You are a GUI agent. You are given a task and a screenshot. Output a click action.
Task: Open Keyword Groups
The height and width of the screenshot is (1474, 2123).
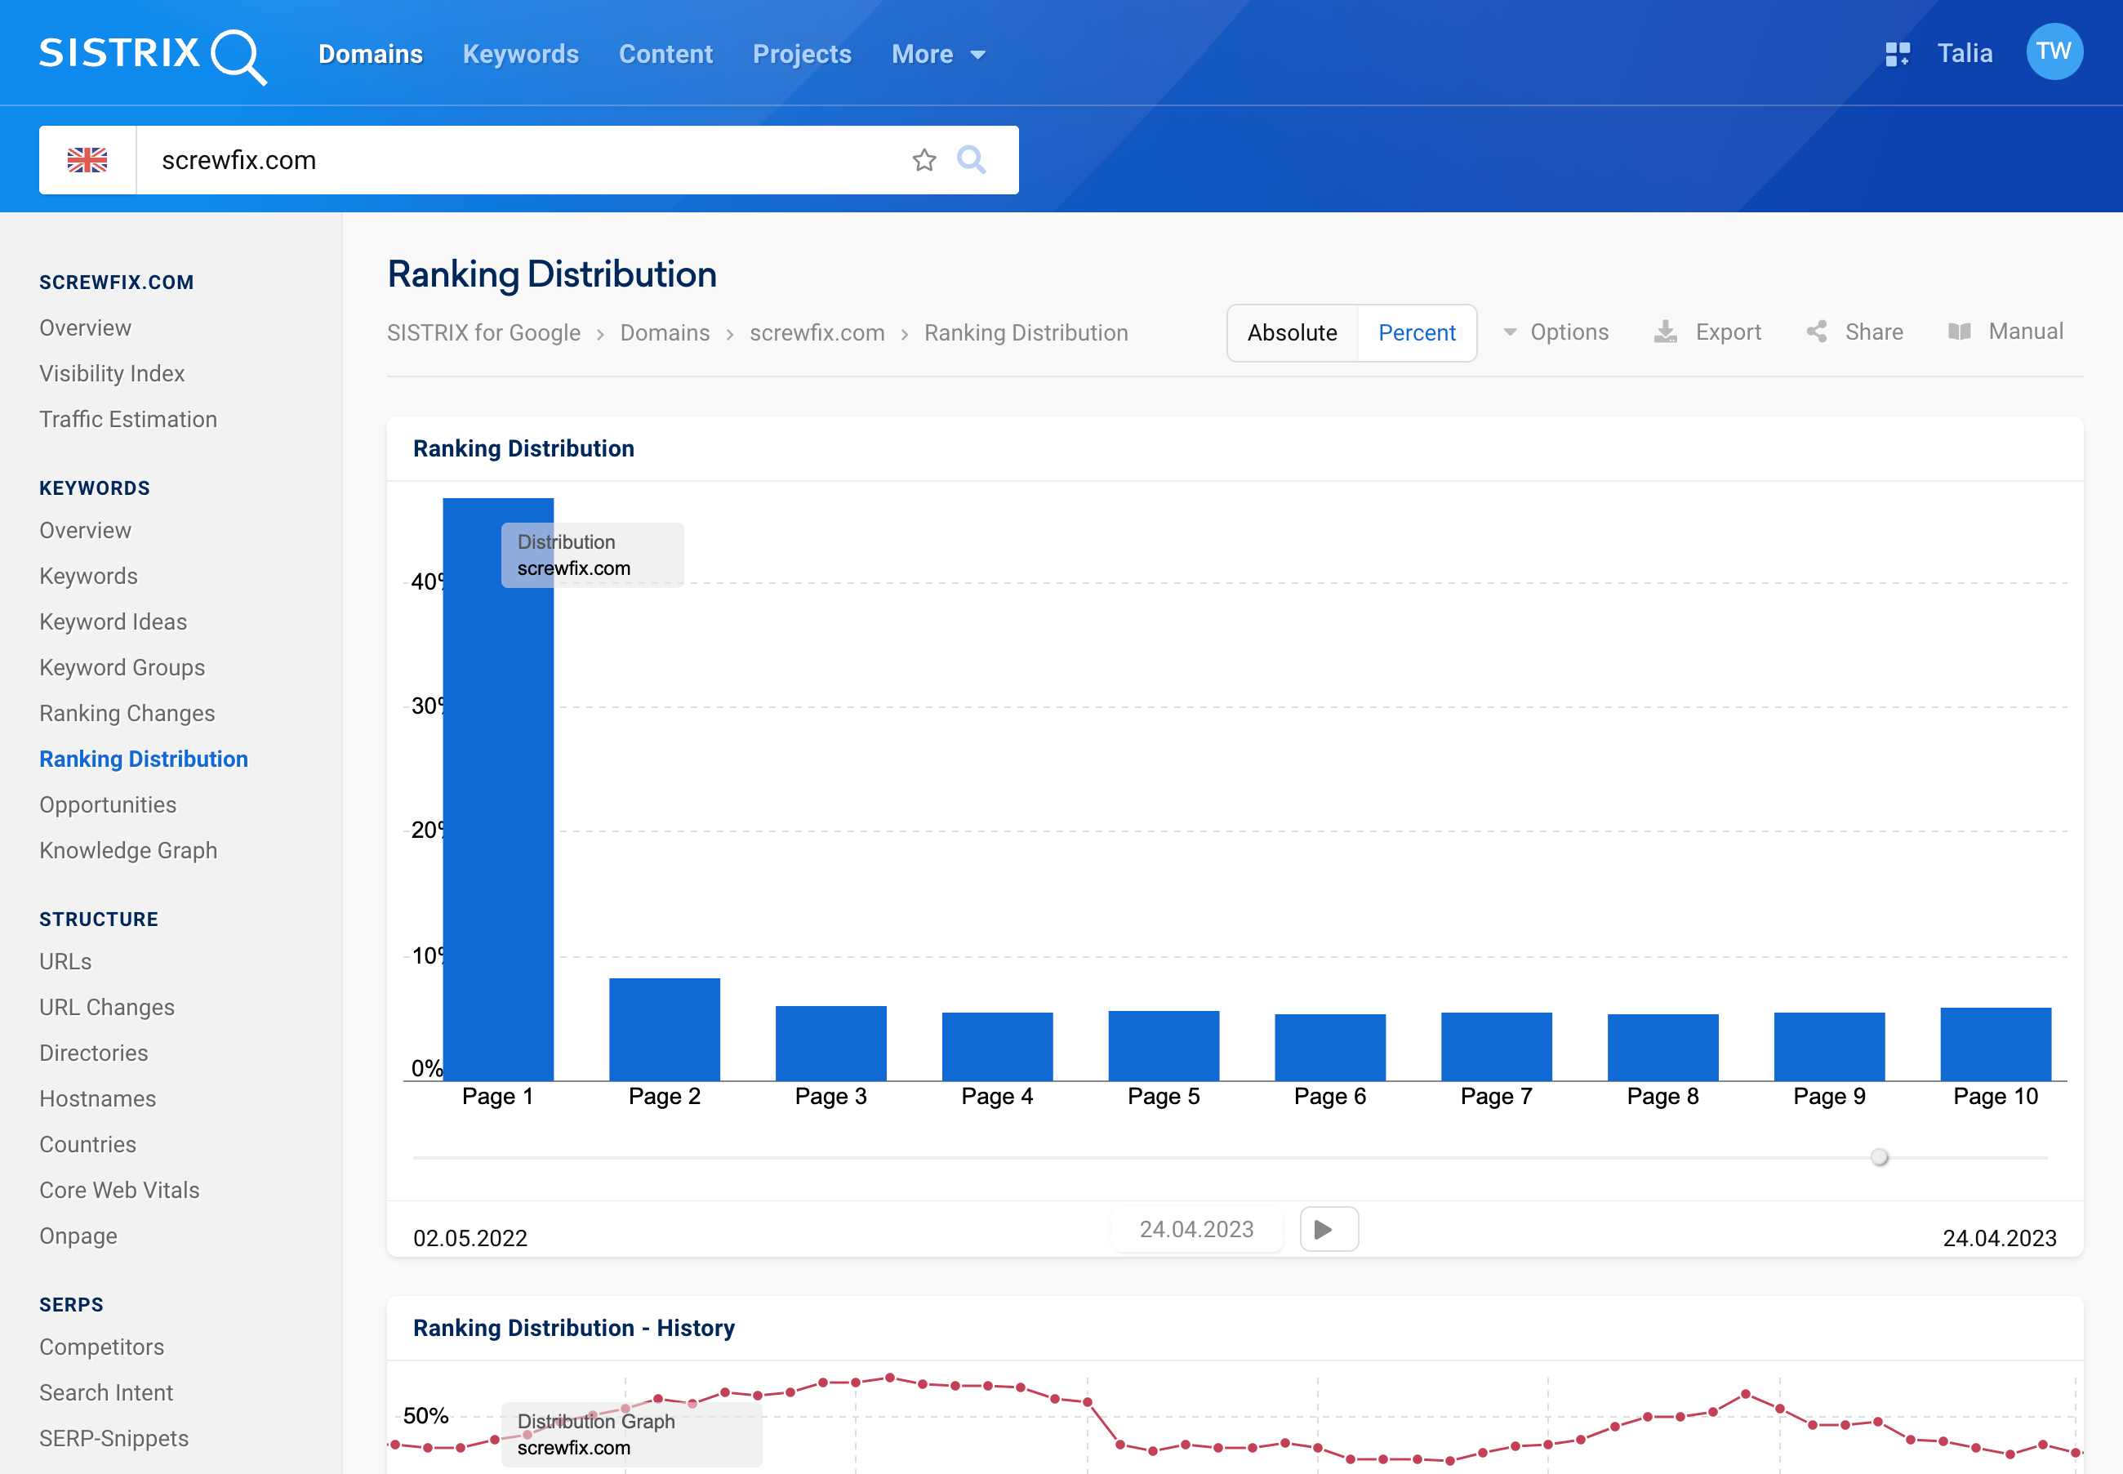[x=122, y=668]
